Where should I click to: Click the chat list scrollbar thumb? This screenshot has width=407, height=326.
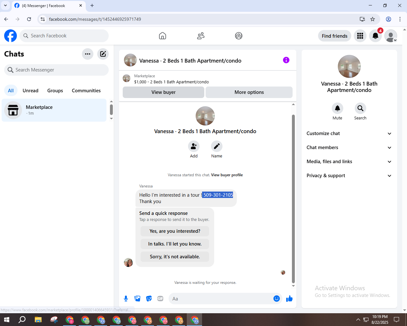tap(111, 110)
